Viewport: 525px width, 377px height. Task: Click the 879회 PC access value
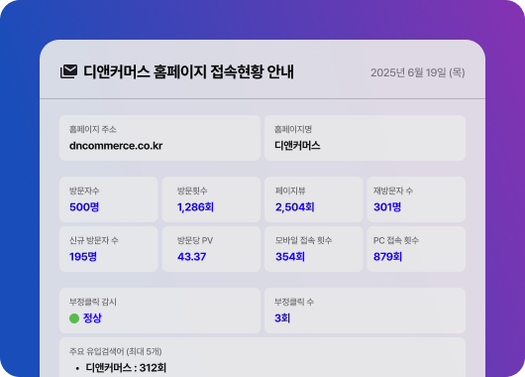[387, 257]
